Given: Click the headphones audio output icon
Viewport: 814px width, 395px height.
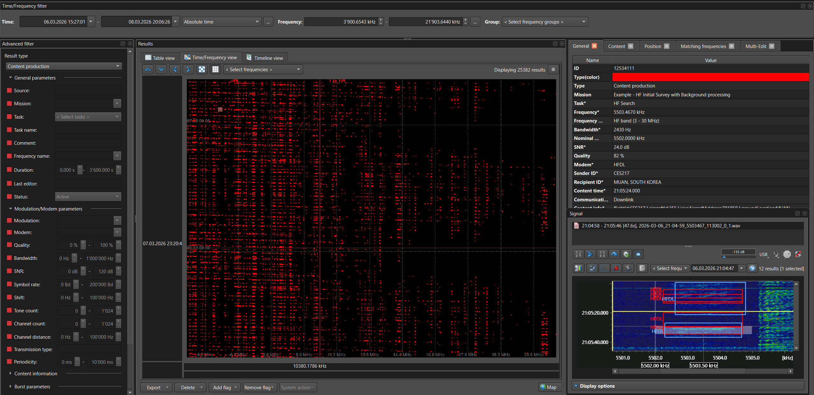Looking at the screenshot, I should (x=776, y=254).
